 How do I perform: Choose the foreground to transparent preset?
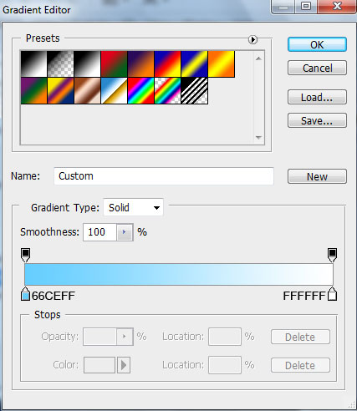tap(60, 63)
